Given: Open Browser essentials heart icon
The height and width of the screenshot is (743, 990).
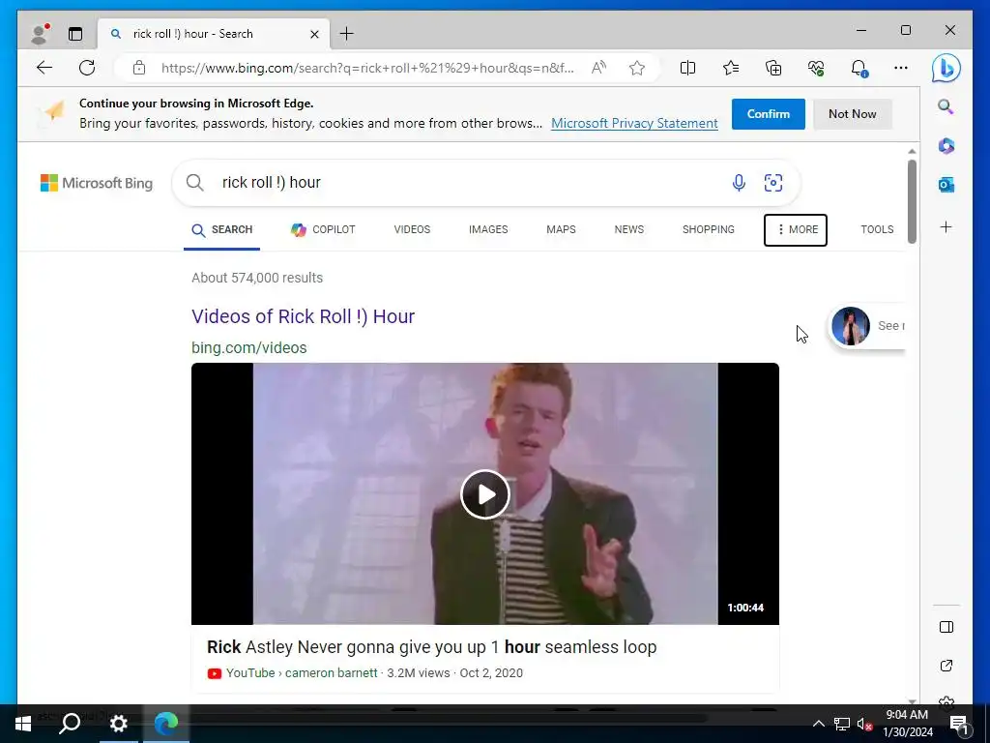Looking at the screenshot, I should (816, 68).
